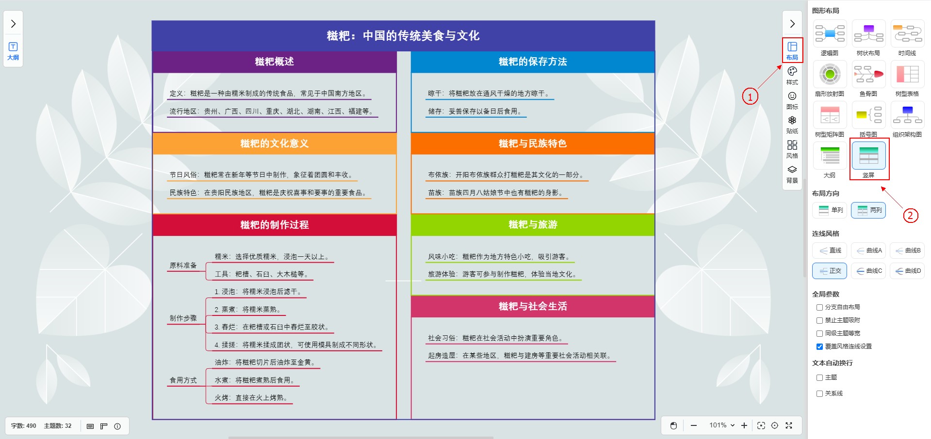Click the ruler icon in status bar
This screenshot has width=931, height=439.
point(103,426)
